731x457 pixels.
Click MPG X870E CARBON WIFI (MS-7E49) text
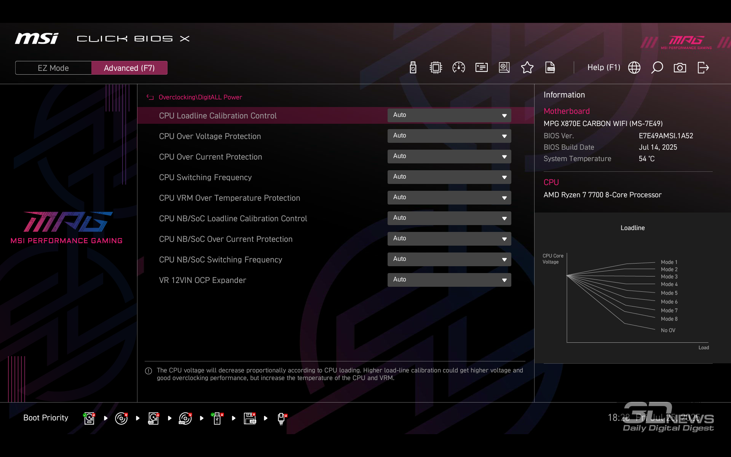click(603, 124)
